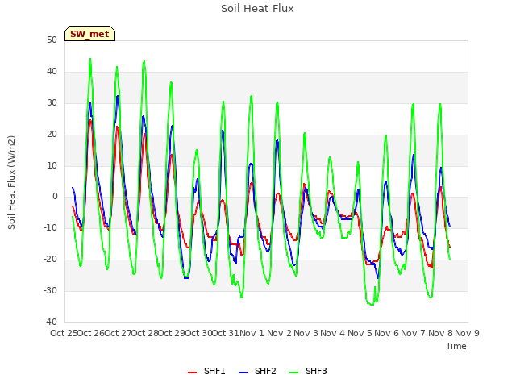Viewport: 516px width, 387px height.
Task: Click the Soil Heat Flux (W/m2) axis title
Action: click(x=11, y=182)
